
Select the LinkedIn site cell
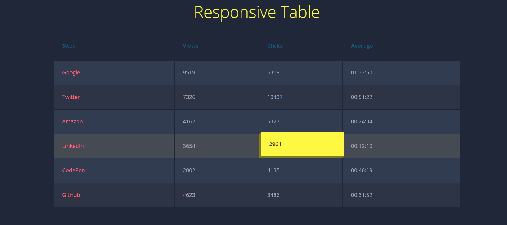(114, 146)
